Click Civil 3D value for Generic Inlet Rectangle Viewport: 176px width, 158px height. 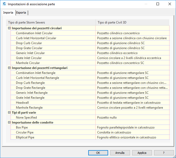pyautogui.click(x=133, y=93)
